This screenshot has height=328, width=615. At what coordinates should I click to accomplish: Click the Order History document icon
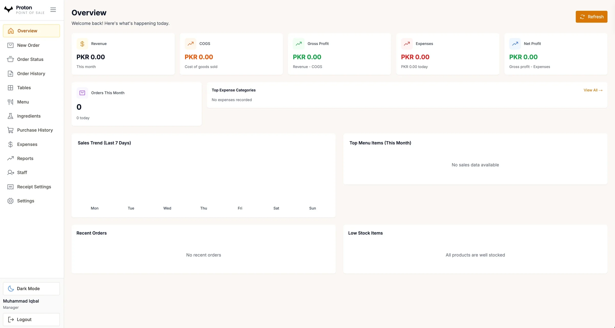pos(11,74)
